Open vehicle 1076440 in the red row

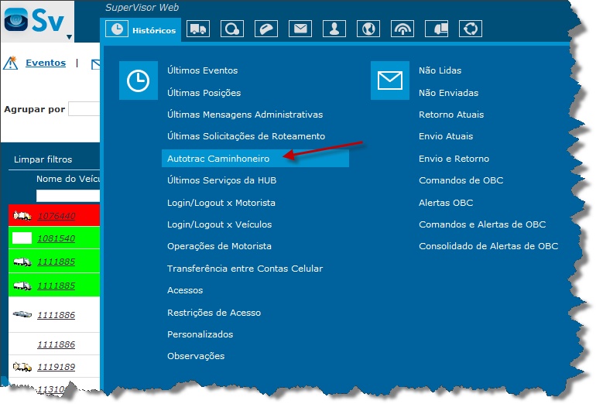coord(57,216)
